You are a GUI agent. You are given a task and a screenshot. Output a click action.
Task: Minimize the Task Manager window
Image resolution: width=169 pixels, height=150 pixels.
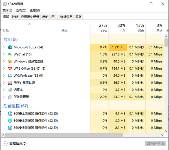tap(140, 4)
